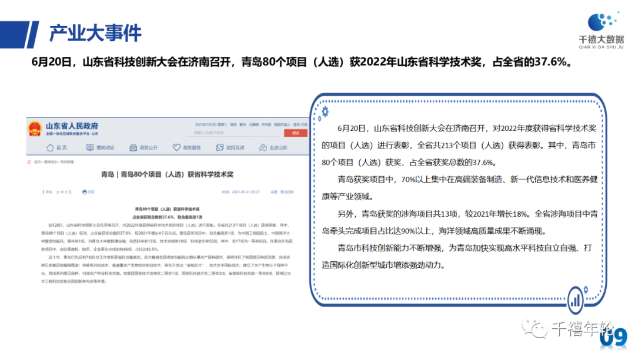This screenshot has height=357, width=635.
Task: Select the 政民互动 nav icon
Action: (219, 147)
